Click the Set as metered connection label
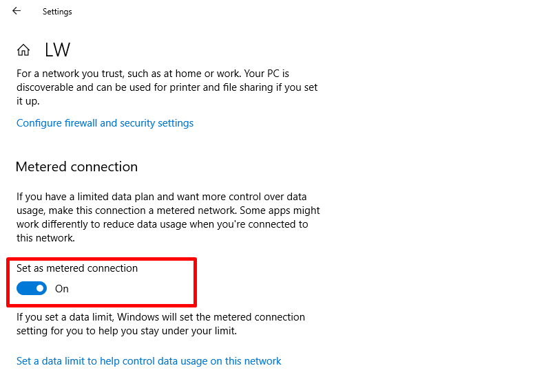 tap(77, 268)
